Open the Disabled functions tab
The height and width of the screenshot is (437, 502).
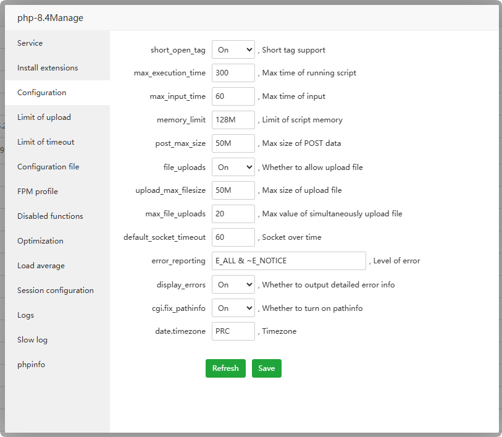(50, 216)
